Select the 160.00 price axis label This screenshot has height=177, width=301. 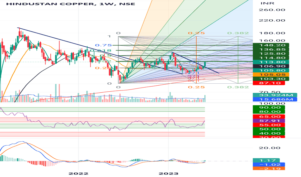[x=272, y=41]
